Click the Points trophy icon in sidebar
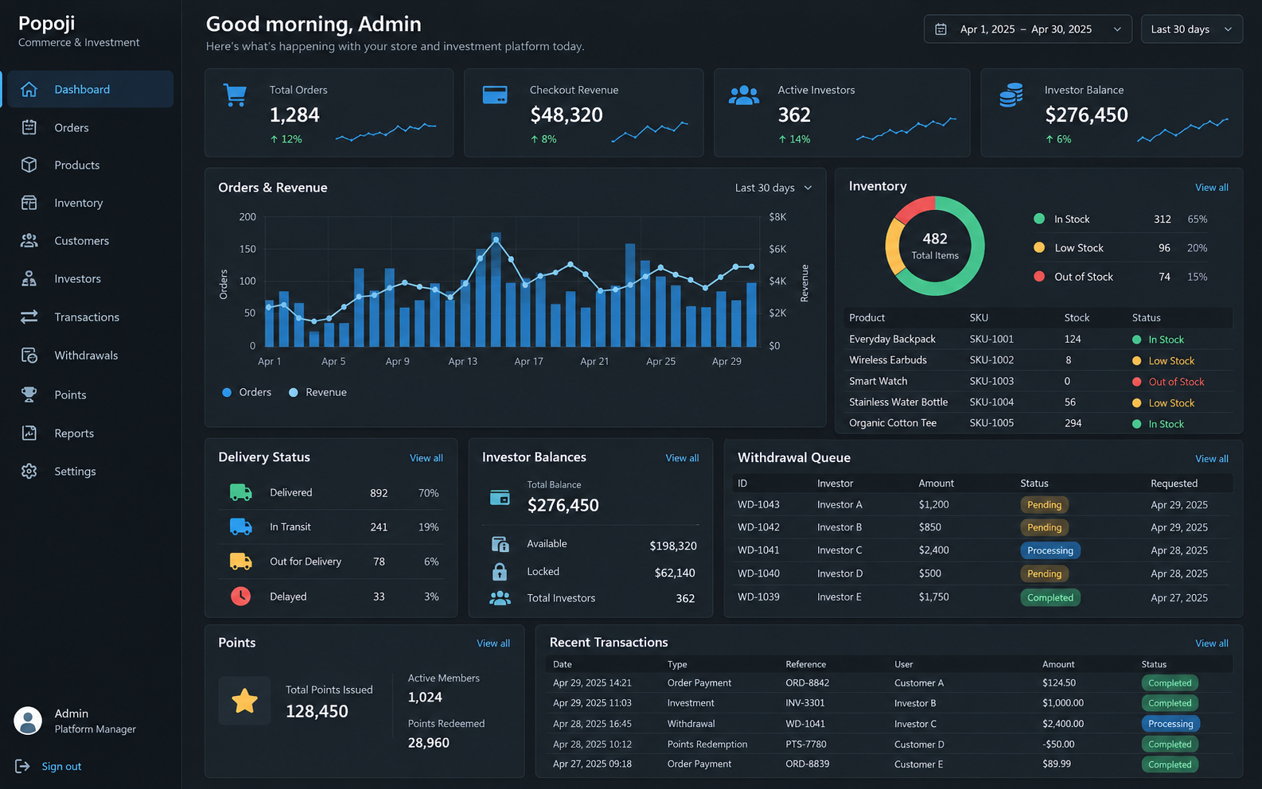1262x789 pixels. pyautogui.click(x=29, y=394)
